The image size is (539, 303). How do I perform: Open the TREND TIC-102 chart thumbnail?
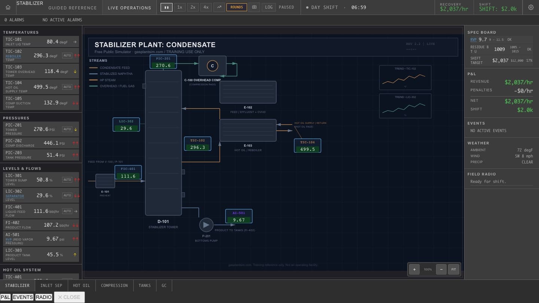click(405, 78)
